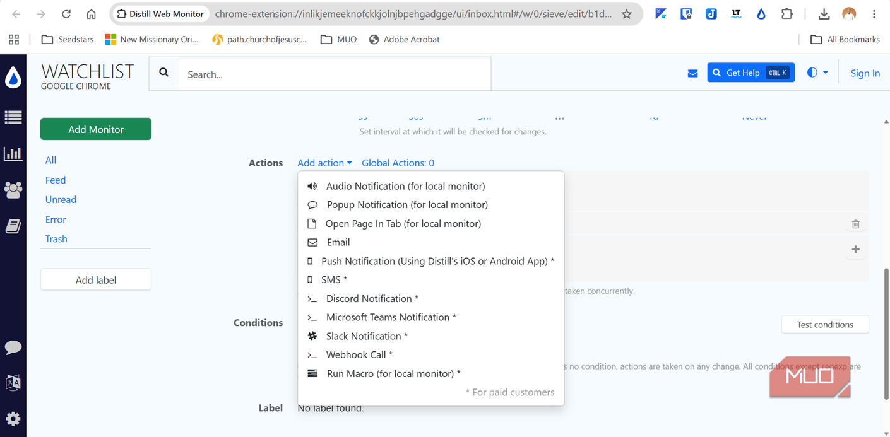The height and width of the screenshot is (437, 890).
Task: Open Distill extension icon in Chrome toolbar
Action: point(761,14)
